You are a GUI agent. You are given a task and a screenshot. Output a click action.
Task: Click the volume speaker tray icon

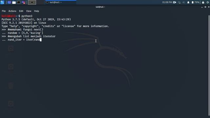point(184,2)
